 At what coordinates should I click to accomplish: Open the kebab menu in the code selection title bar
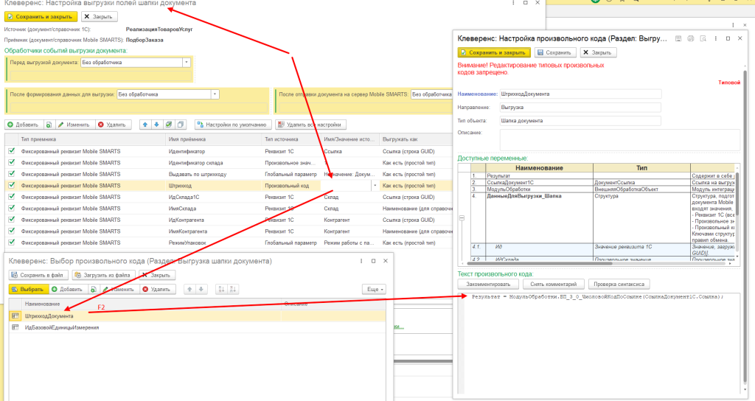361,261
